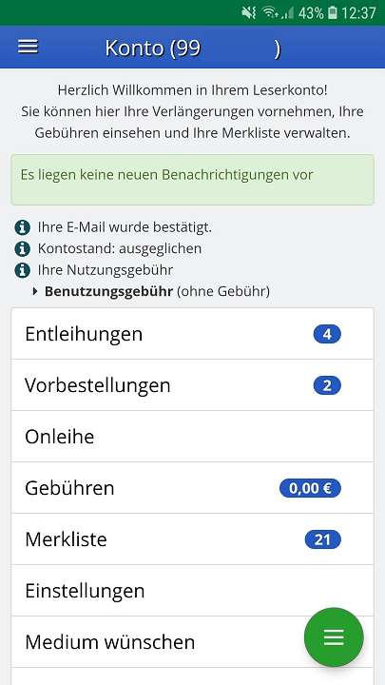Expand the Benutzungsgebühr disclosure triangle
The height and width of the screenshot is (685, 385).
coord(35,291)
